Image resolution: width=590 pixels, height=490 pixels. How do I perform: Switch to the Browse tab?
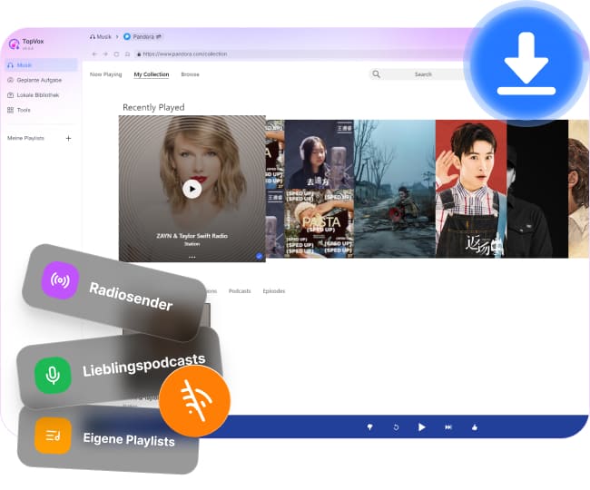pyautogui.click(x=190, y=74)
